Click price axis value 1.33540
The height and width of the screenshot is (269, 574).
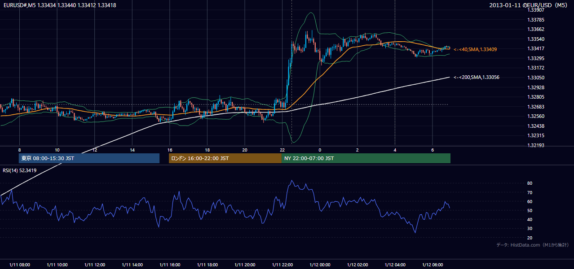(x=536, y=39)
